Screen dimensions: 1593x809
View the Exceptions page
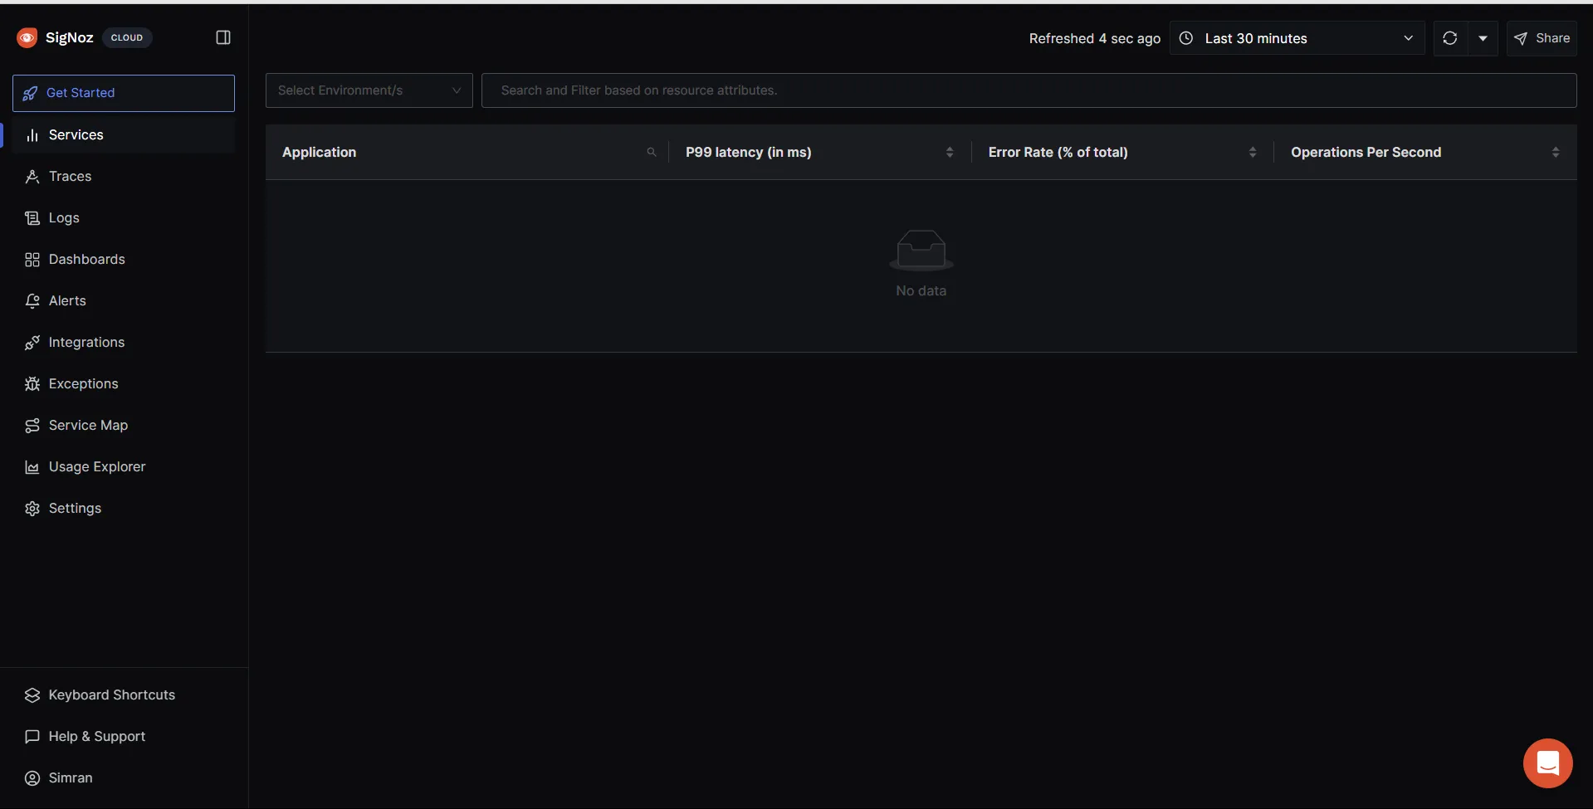[124, 383]
